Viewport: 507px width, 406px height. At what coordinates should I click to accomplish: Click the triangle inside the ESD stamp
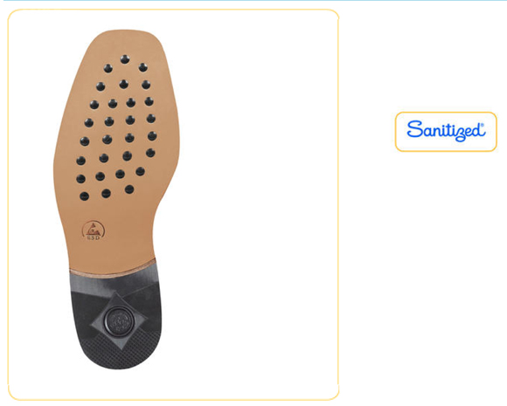94,229
